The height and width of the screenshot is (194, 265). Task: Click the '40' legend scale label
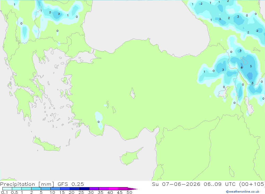110,192
